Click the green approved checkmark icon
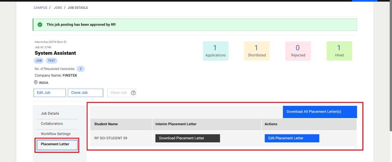Viewport: 392px width, 162px height. (x=40, y=25)
